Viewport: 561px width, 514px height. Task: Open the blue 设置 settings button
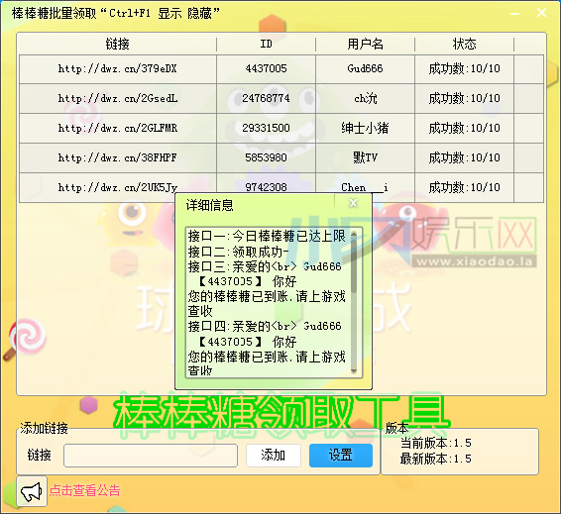tap(341, 456)
